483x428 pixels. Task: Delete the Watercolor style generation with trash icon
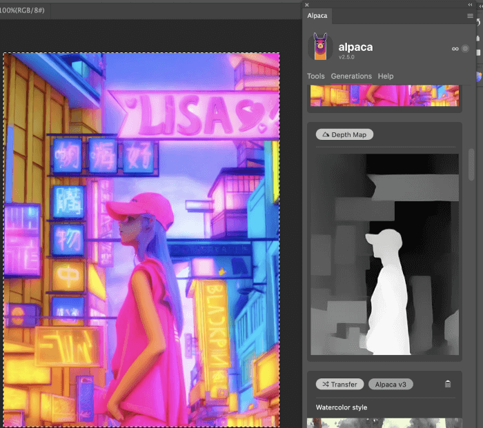click(448, 384)
